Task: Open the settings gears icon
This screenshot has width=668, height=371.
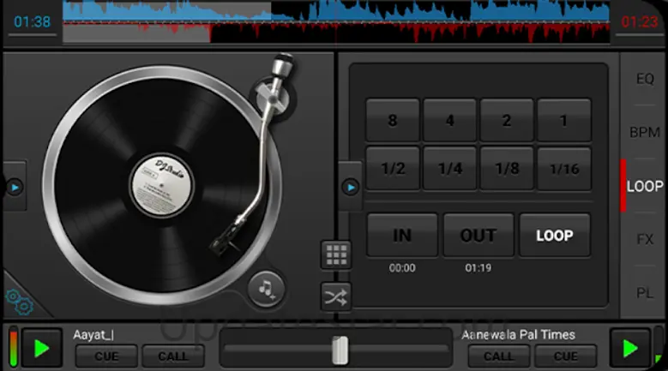Action: [x=20, y=302]
